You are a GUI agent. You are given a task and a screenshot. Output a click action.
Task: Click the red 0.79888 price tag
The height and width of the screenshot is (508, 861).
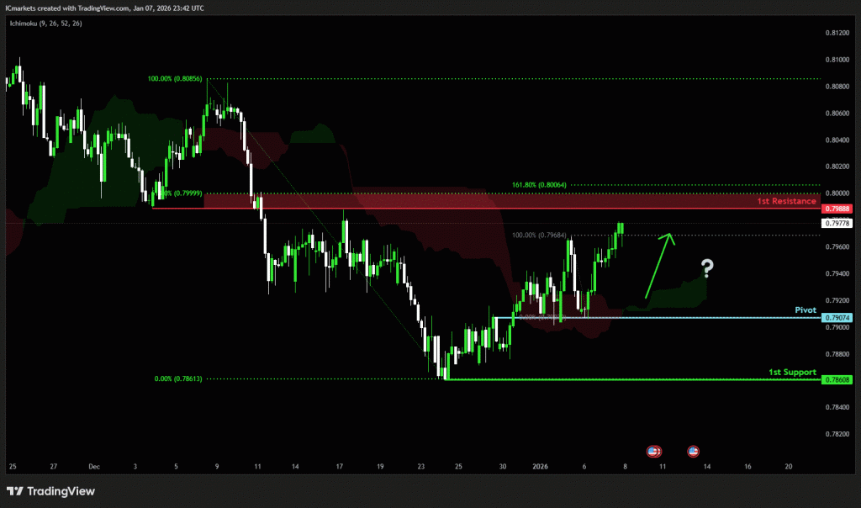coord(838,209)
